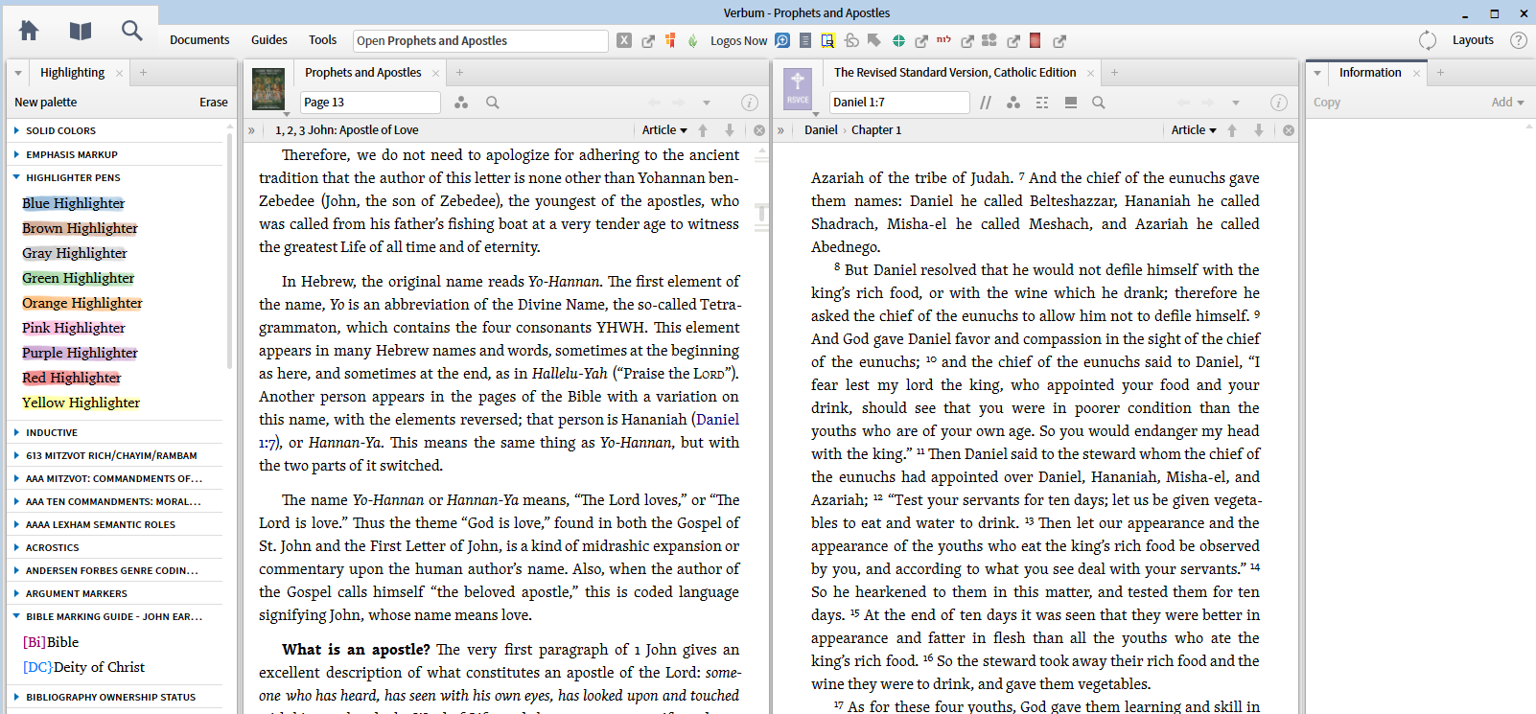Open the main Search magnifier icon
This screenshot has height=714, width=1536.
[x=132, y=31]
